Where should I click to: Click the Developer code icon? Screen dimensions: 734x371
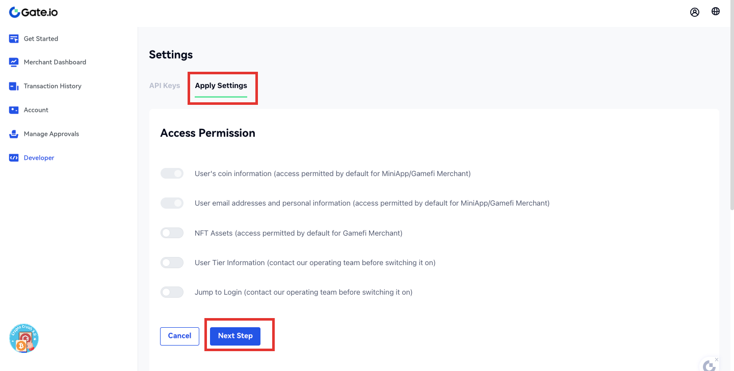[14, 158]
